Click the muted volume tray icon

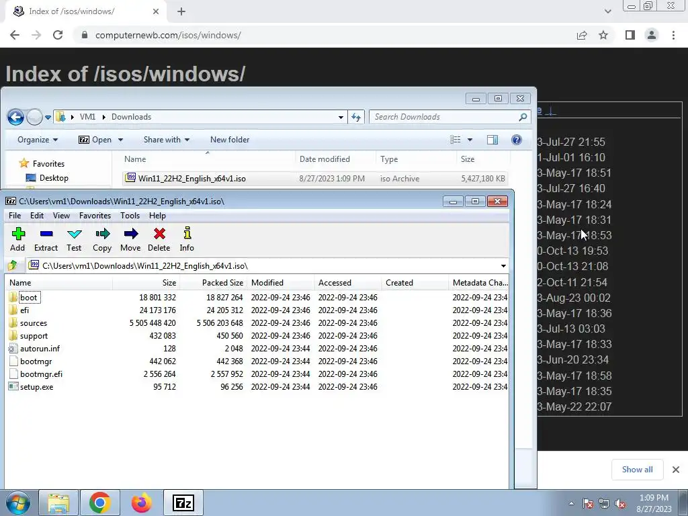[620, 503]
